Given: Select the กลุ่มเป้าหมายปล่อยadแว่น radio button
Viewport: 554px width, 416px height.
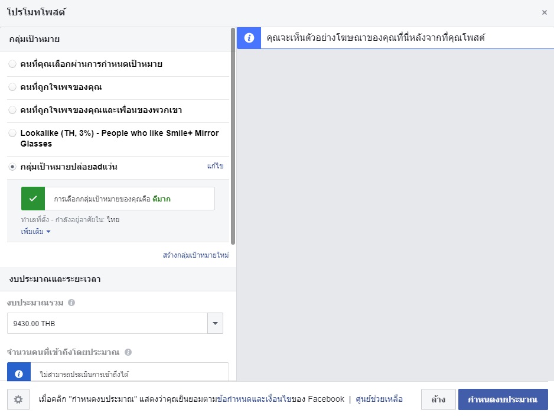Looking at the screenshot, I should (12, 167).
